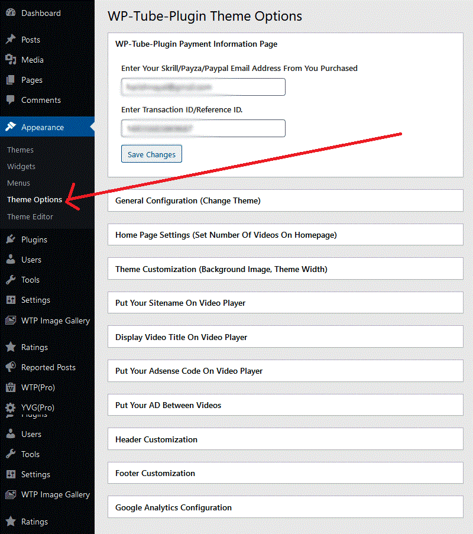Open Widgets from the Appearance submenu
The width and height of the screenshot is (473, 534).
point(21,166)
